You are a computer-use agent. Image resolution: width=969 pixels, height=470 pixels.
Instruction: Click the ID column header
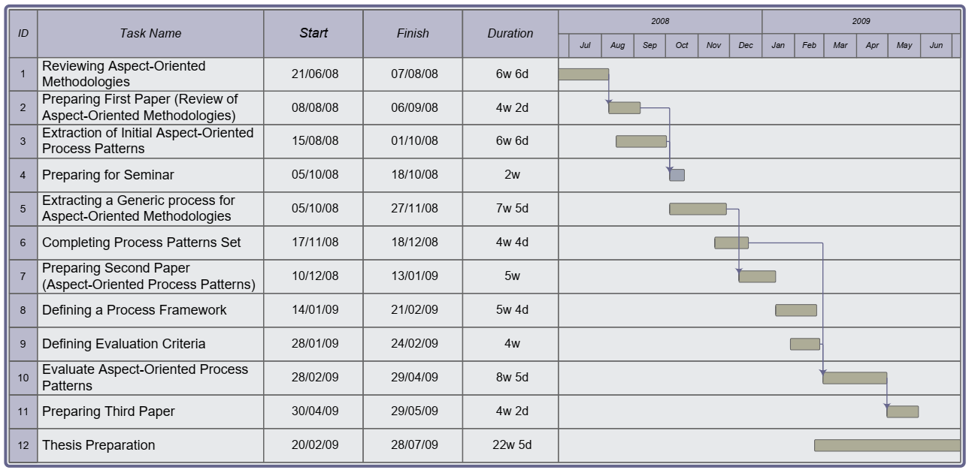point(23,34)
